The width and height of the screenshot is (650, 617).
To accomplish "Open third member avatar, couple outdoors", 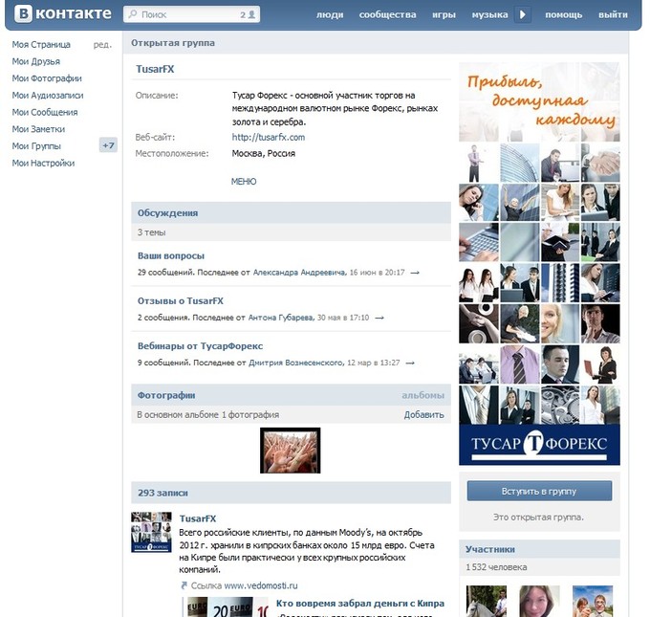I will coord(593,602).
